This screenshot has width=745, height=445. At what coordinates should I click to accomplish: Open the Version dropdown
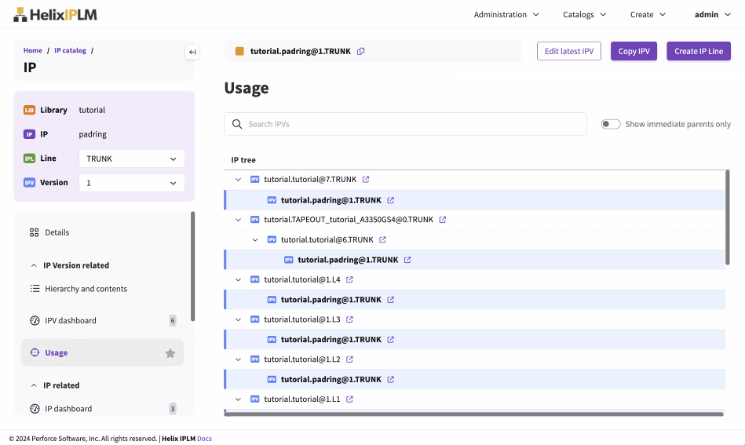[x=132, y=183]
